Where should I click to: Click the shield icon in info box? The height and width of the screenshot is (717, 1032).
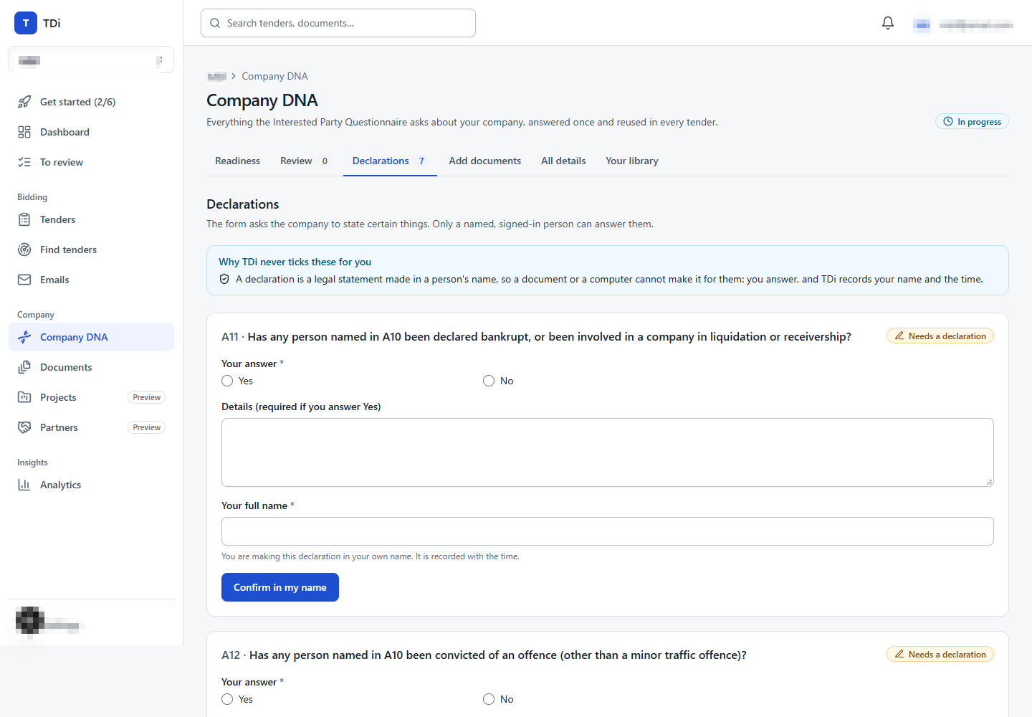[x=224, y=279]
